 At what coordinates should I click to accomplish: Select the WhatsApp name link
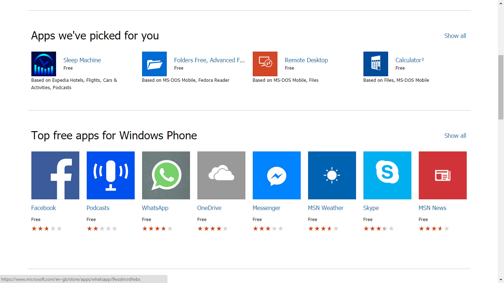pos(155,208)
